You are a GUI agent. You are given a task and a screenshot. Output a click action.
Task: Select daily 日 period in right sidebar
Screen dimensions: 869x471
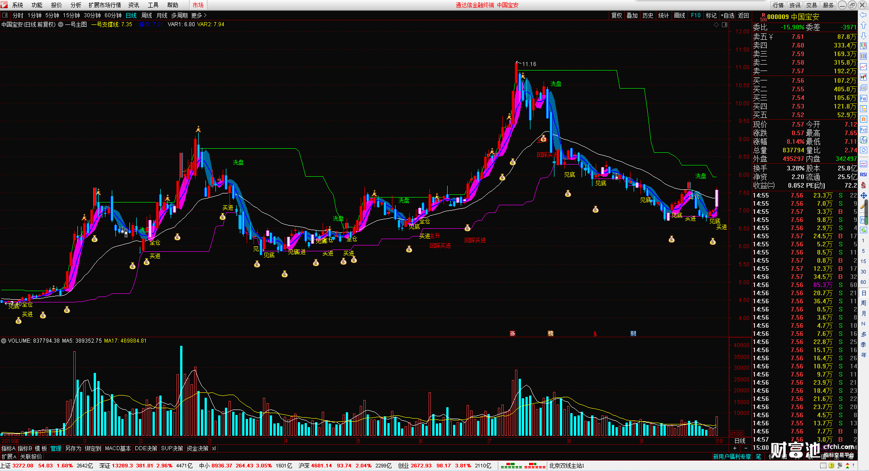click(x=864, y=293)
